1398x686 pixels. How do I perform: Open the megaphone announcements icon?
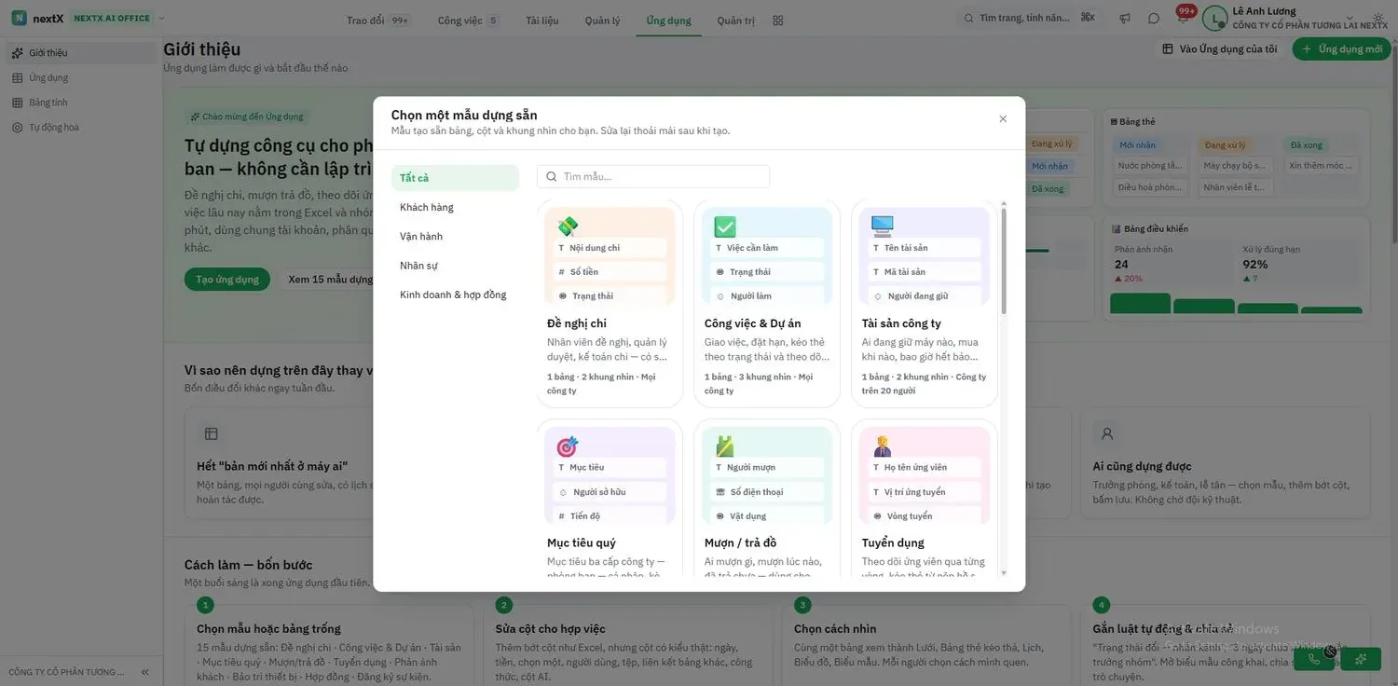click(1125, 19)
